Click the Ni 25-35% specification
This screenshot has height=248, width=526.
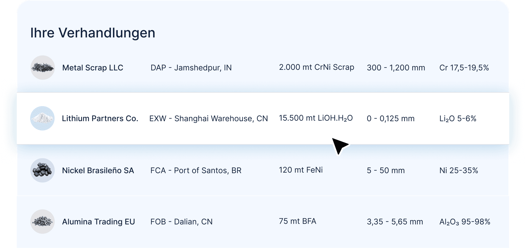click(x=459, y=171)
